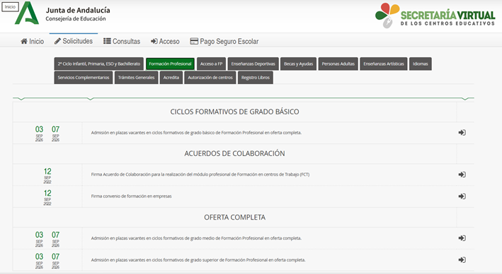Screen dimensions: 502x274
Task: Select the Enseñanzas Artísticas tab
Action: pyautogui.click(x=384, y=64)
